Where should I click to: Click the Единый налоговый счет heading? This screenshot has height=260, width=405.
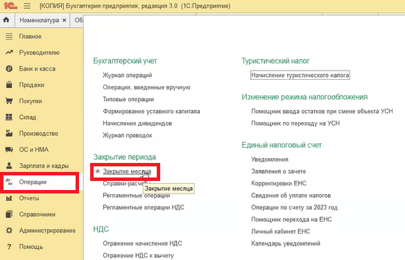coord(282,145)
